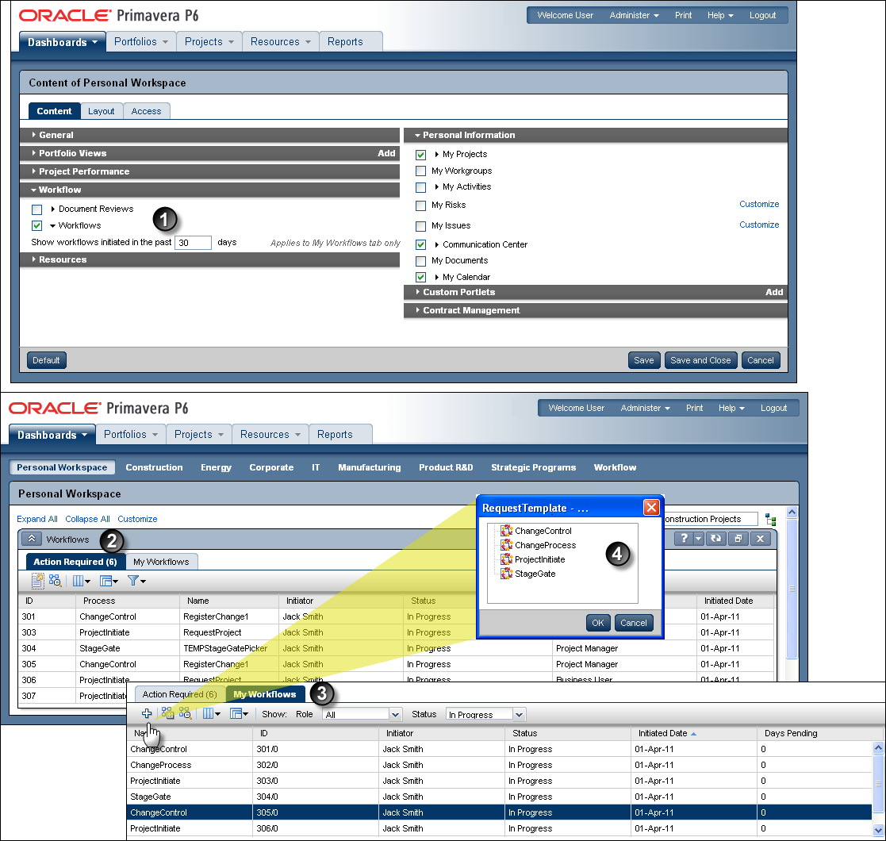Click the Save and Close button
Image resolution: width=886 pixels, height=841 pixels.
700,360
